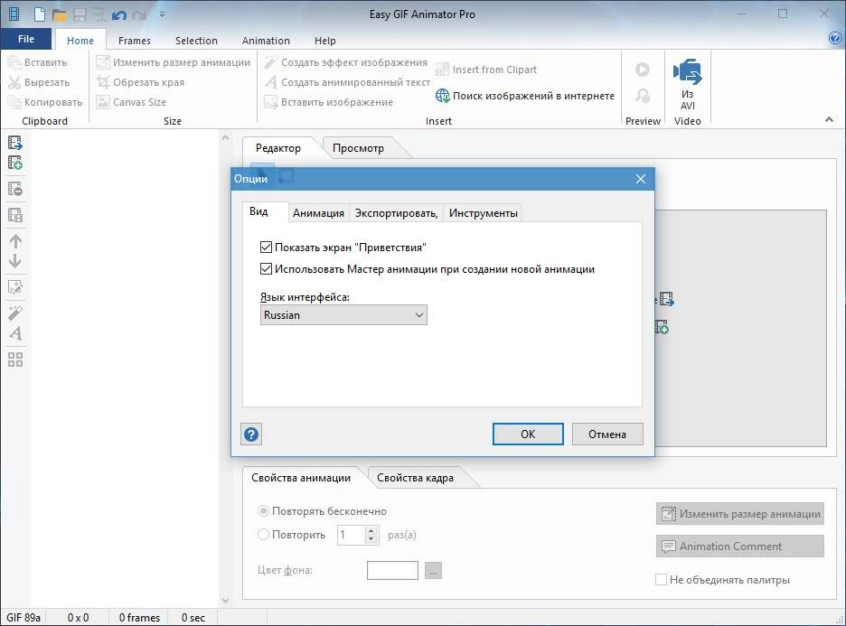
Task: Click animated text A sidebar icon
Action: click(15, 333)
